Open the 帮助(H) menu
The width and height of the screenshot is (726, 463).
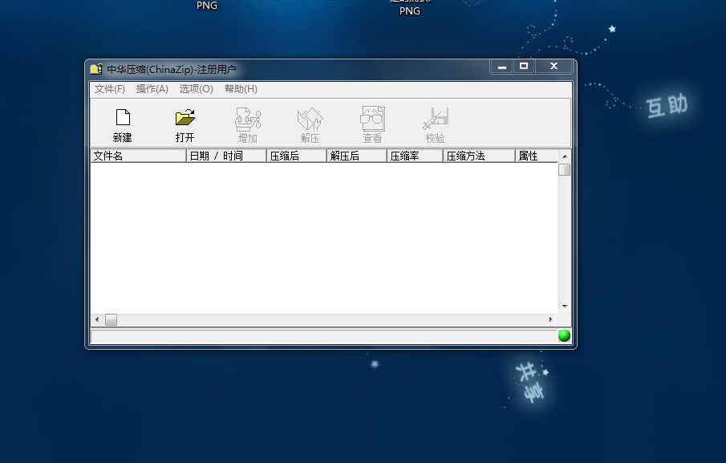241,89
